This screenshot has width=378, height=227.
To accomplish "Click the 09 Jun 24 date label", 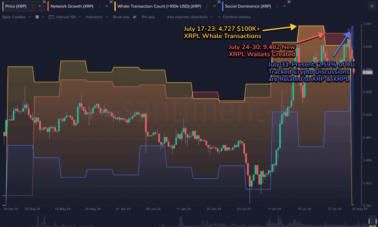I will pyautogui.click(x=153, y=209).
